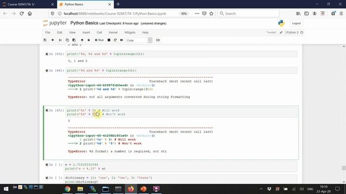Click the Python logo in the header
This screenshot has height=194, width=346.
pos(281,23)
